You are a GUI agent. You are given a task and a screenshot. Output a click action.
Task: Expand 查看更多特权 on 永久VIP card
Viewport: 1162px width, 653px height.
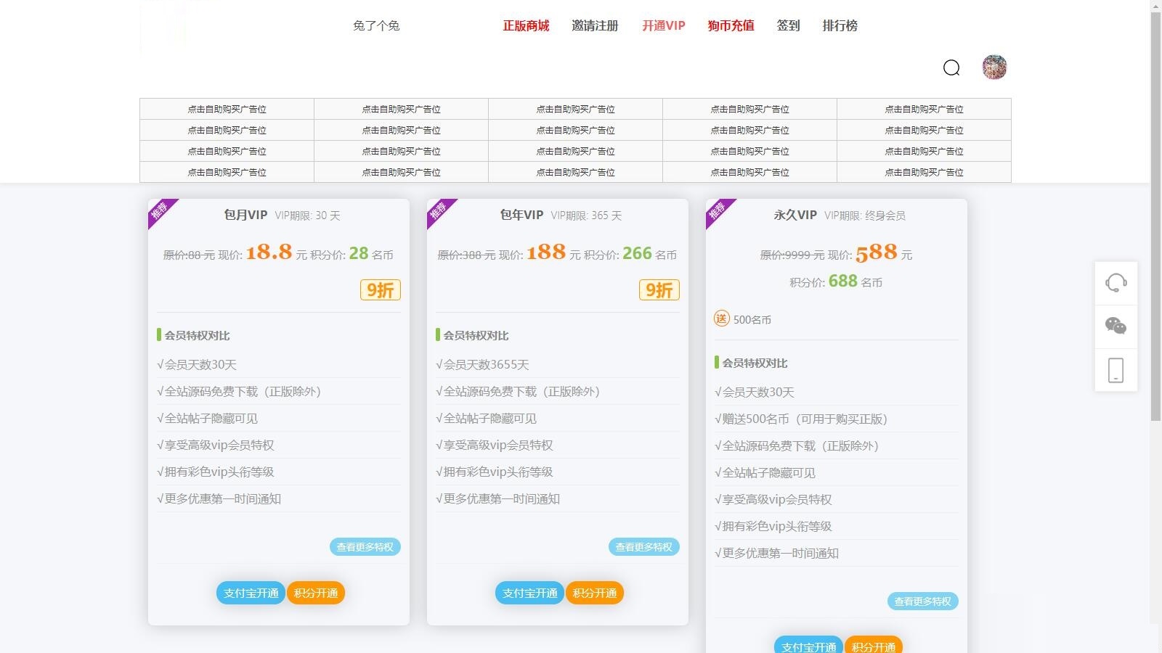pyautogui.click(x=922, y=601)
